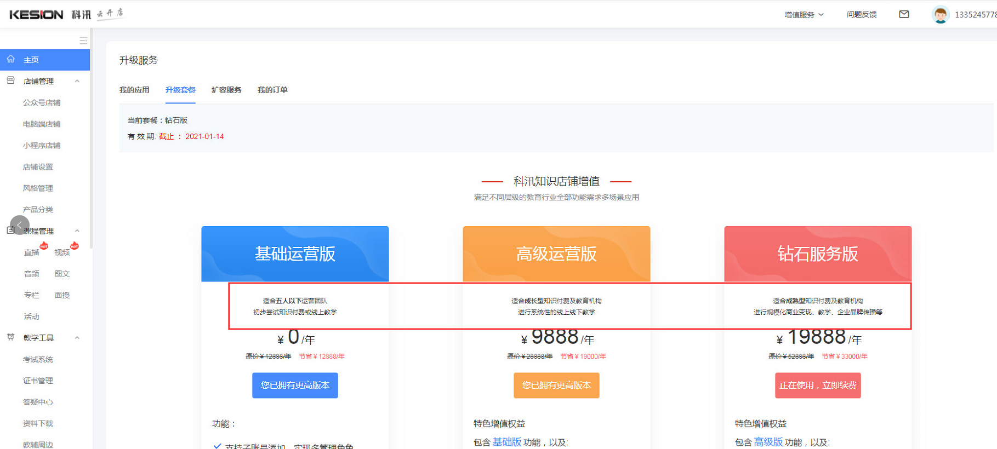Click the red 正在使用,立即续费 button
Screen dimensions: 997x449
(x=817, y=385)
